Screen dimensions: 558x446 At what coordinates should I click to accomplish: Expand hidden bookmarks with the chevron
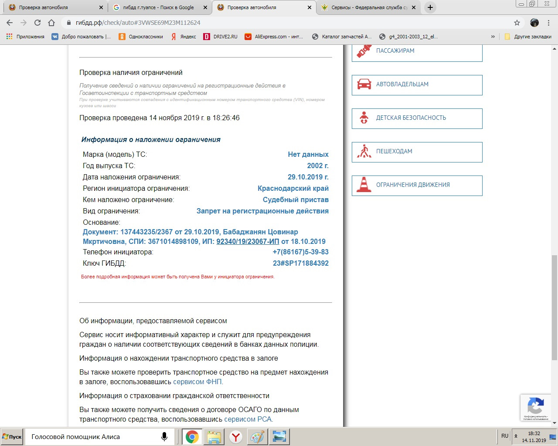pos(493,37)
